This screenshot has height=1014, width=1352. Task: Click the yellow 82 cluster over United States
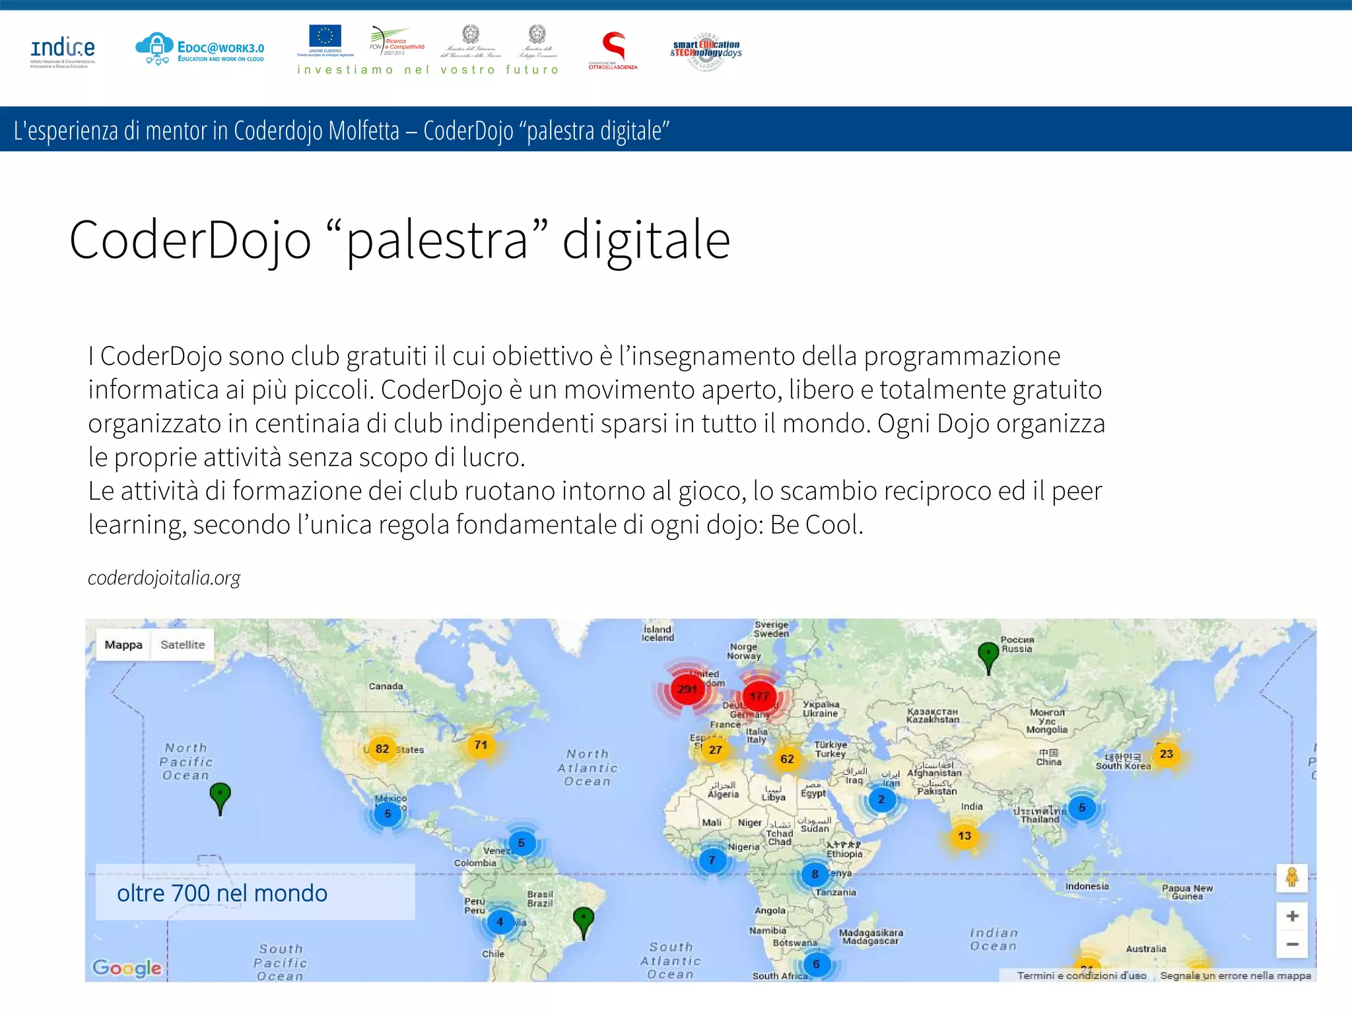pos(382,749)
